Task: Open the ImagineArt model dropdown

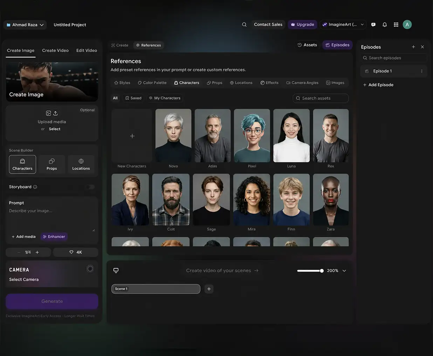Action: tap(343, 25)
